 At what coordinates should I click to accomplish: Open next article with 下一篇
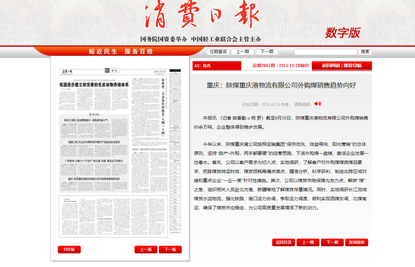coord(332,242)
